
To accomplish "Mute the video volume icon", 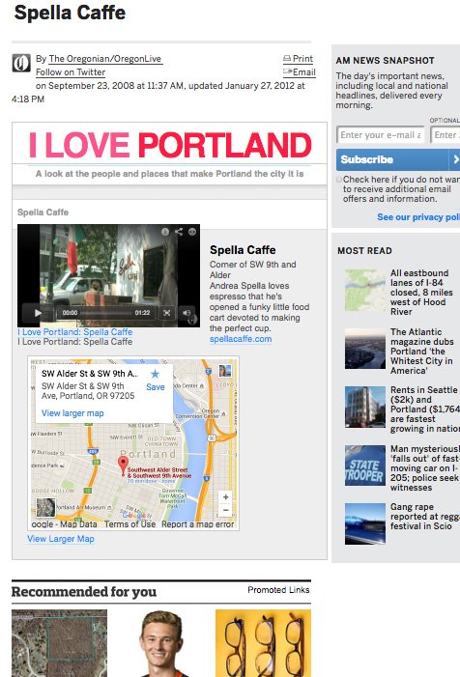I will (187, 313).
